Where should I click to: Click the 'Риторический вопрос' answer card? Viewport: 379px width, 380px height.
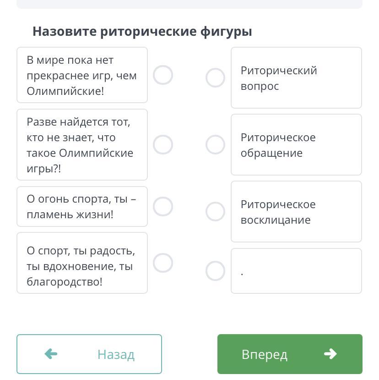coord(296,78)
